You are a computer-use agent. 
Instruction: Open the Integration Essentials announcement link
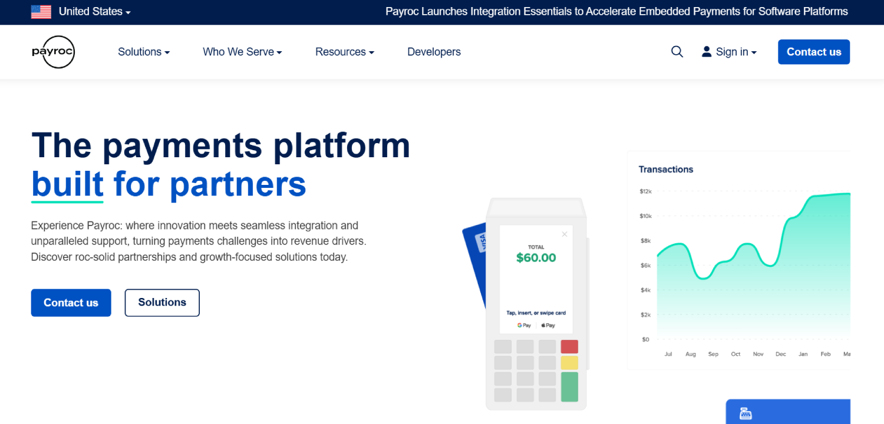tap(616, 12)
